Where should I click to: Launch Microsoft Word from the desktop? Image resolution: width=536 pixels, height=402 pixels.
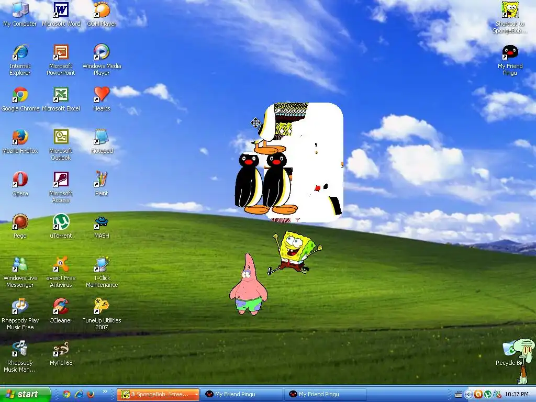(61, 14)
